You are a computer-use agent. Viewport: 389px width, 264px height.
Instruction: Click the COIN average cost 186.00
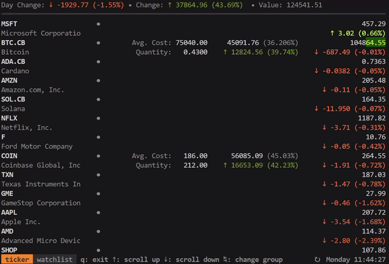[x=196, y=156]
